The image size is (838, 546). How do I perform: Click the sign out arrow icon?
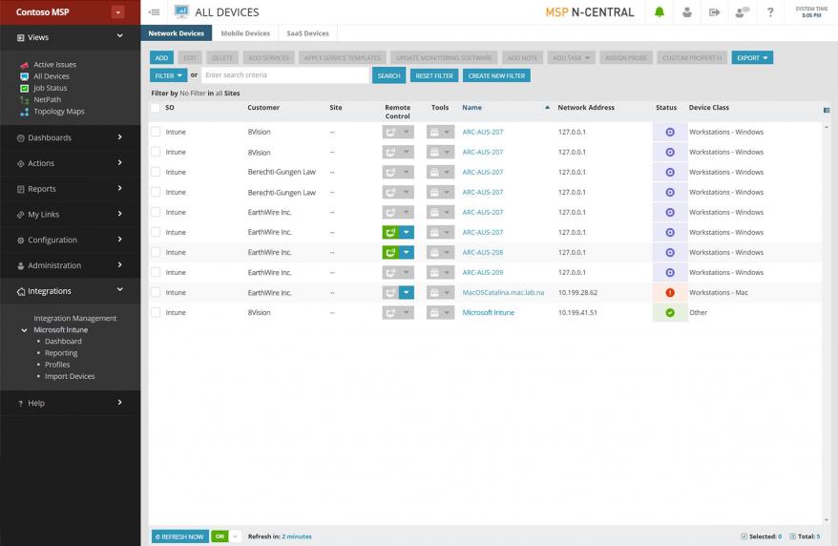(715, 12)
